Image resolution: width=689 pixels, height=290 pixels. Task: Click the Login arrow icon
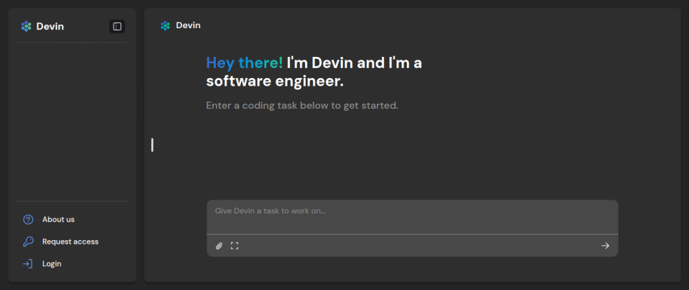point(28,264)
